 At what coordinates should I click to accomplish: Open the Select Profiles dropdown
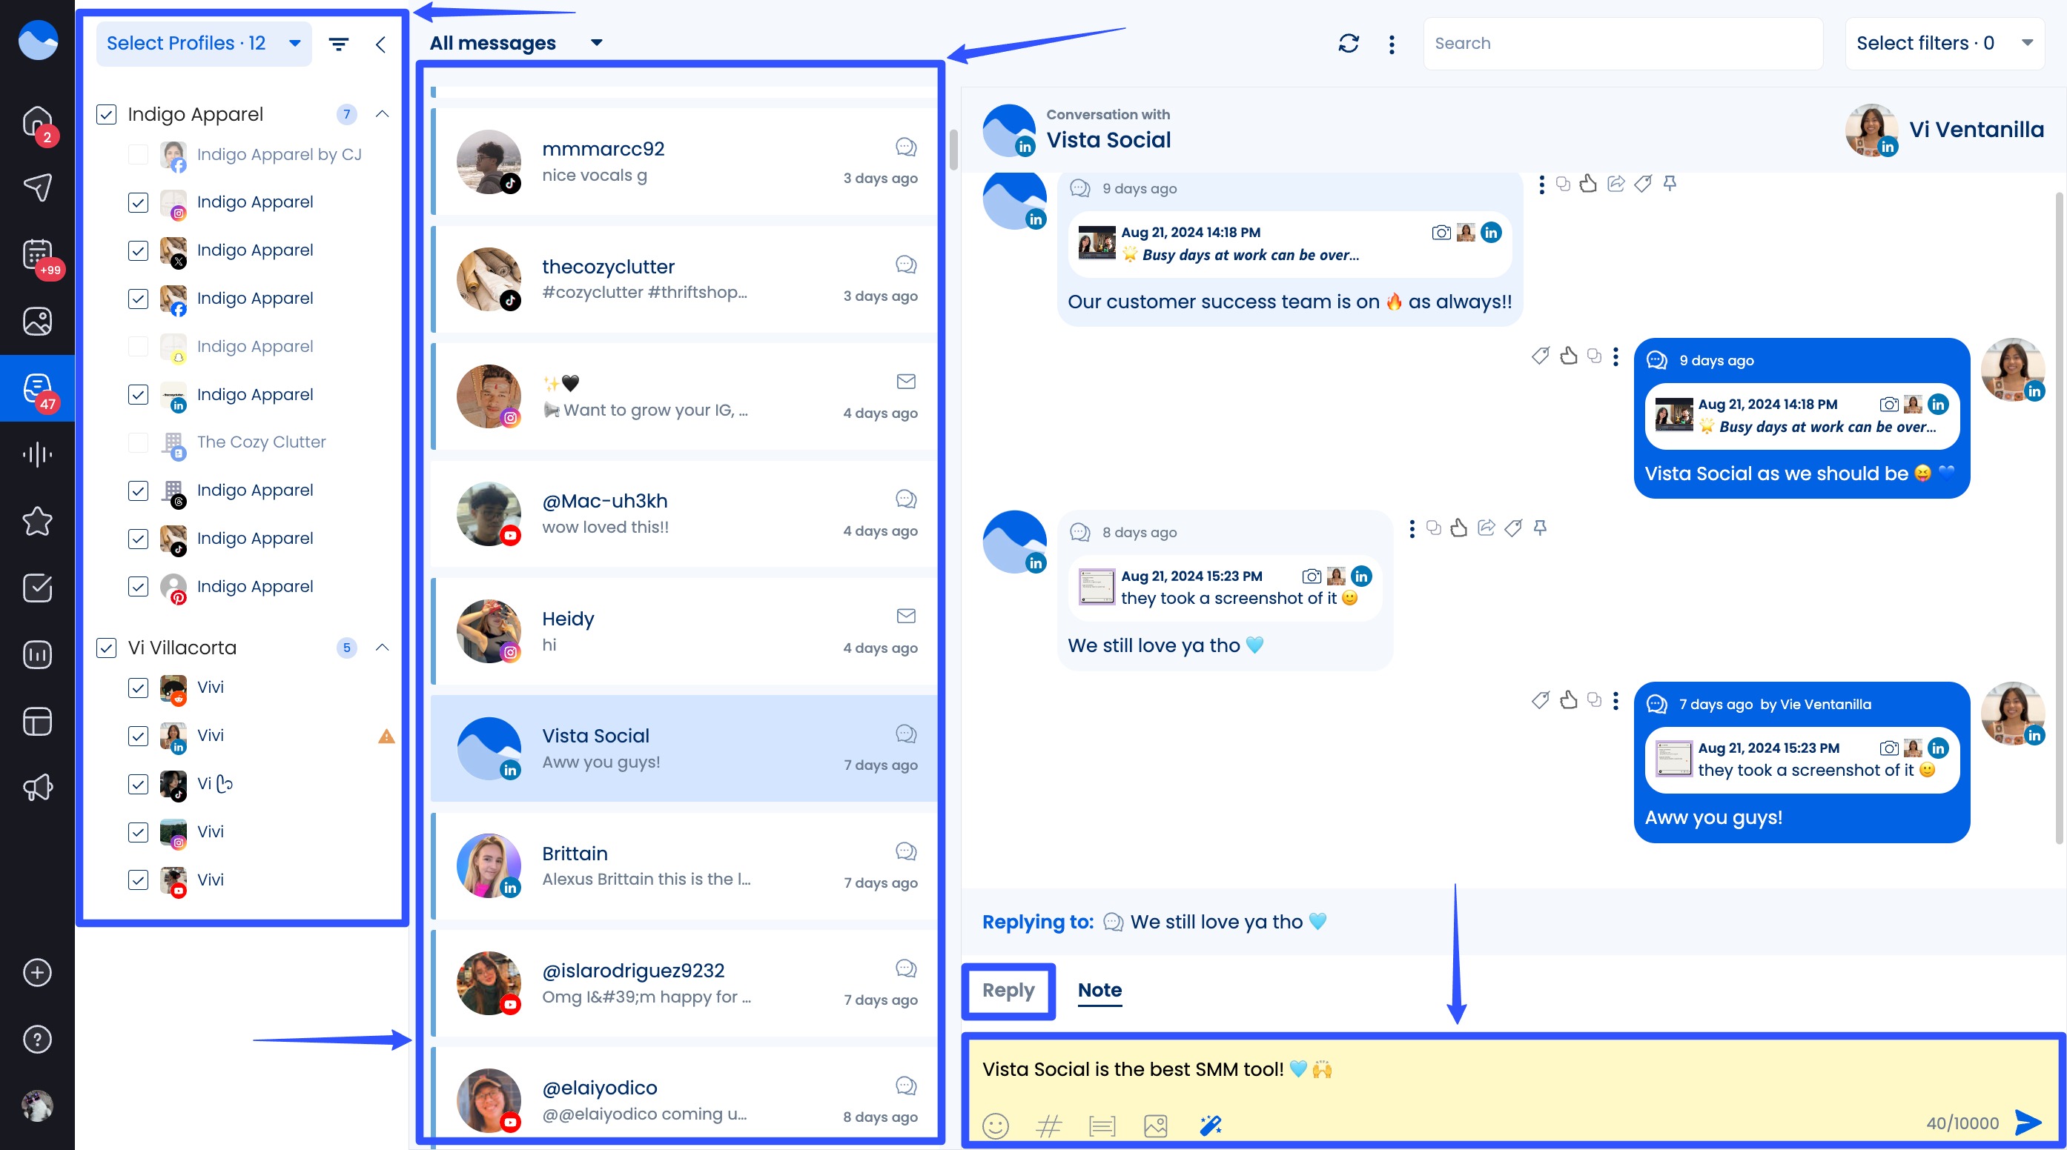(203, 43)
